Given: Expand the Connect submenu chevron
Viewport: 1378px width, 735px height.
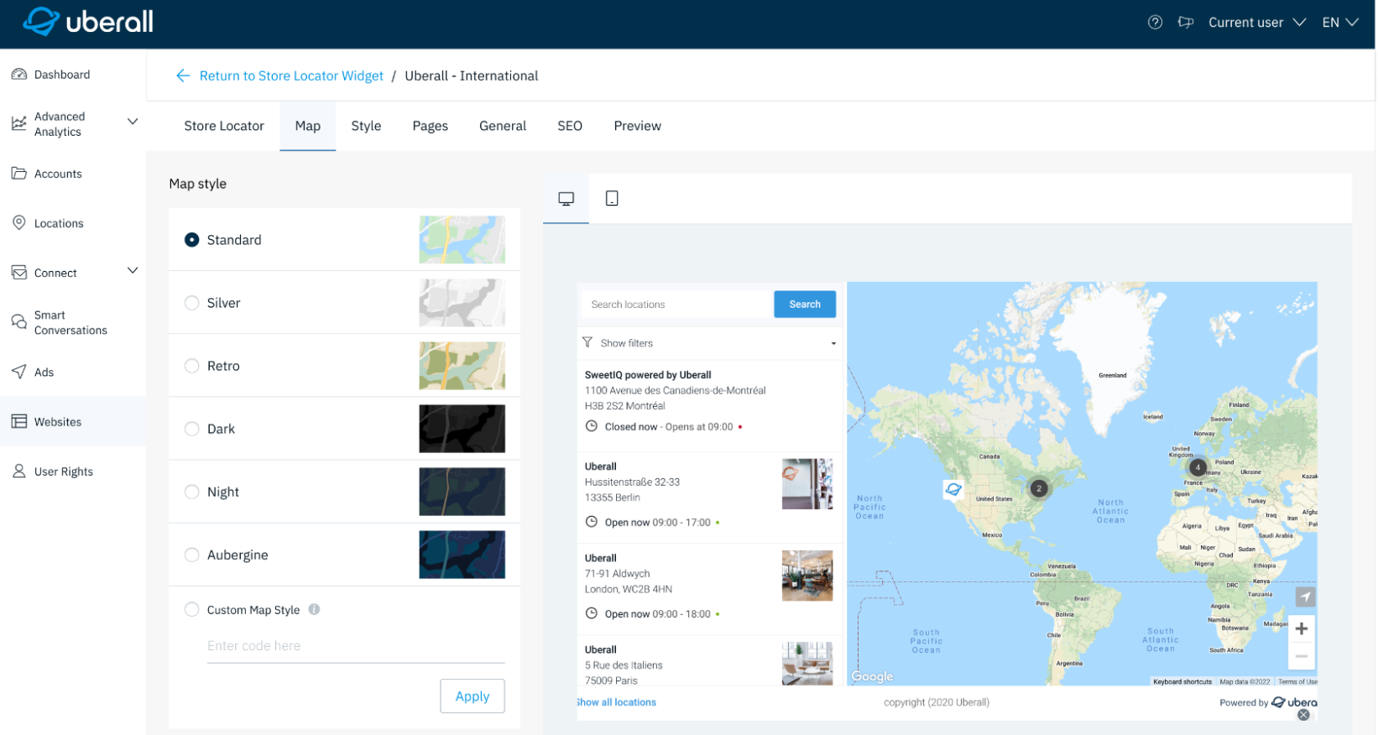Looking at the screenshot, I should pos(133,270).
